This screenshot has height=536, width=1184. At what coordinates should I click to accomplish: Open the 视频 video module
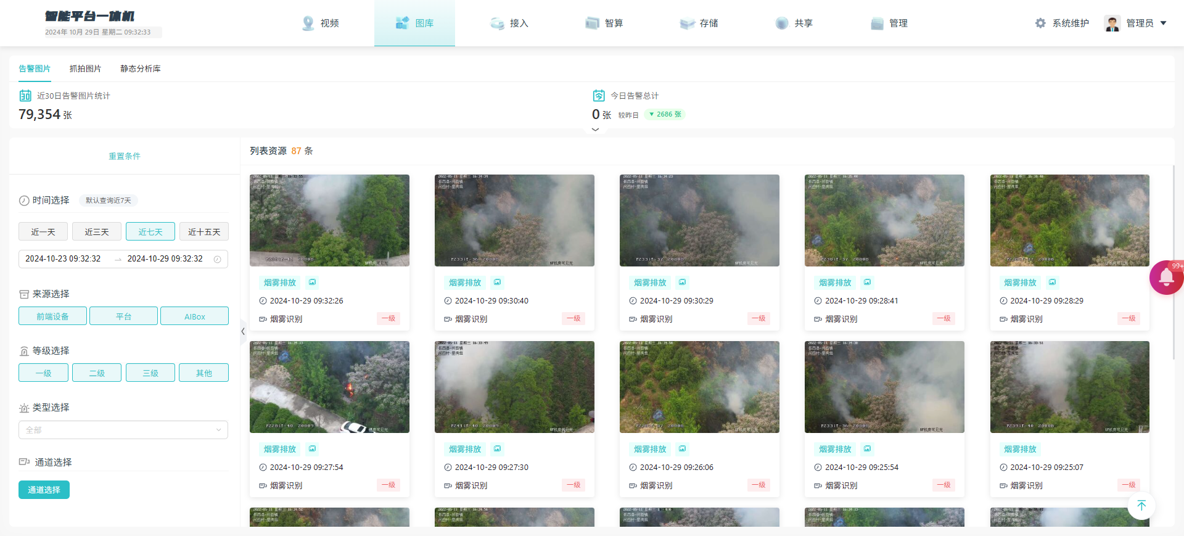click(320, 23)
